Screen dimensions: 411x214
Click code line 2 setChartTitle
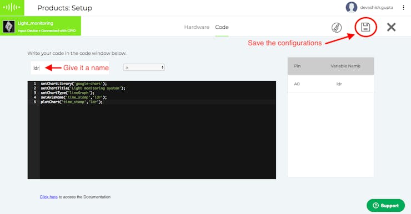[x=83, y=88]
